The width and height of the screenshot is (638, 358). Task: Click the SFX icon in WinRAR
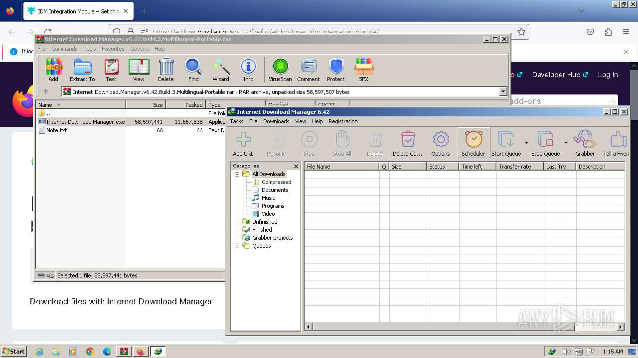[x=364, y=70]
